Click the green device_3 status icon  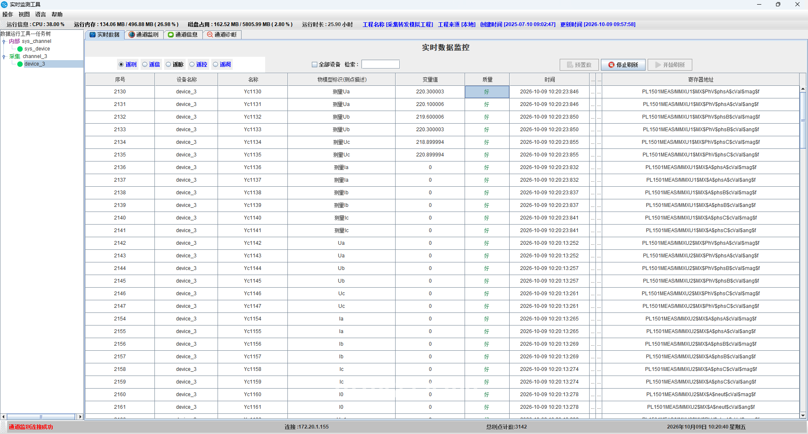tap(20, 64)
